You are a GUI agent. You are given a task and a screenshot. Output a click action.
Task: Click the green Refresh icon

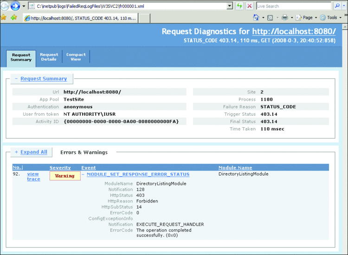pos(239,6)
